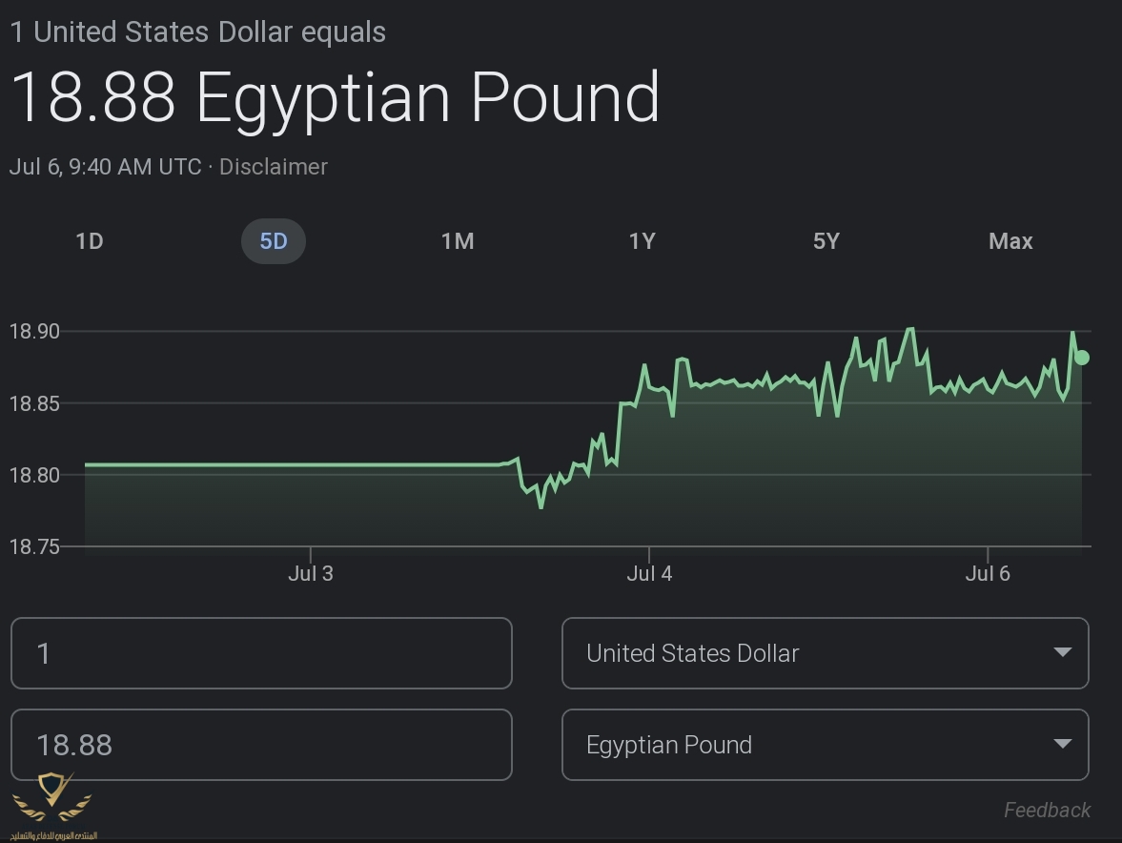Click the Feedback link
This screenshot has height=843, width=1122.
(1047, 810)
